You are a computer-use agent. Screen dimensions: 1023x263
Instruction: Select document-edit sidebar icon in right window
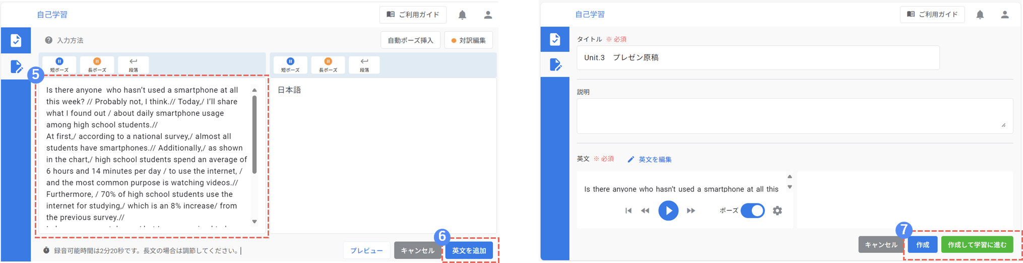point(555,64)
